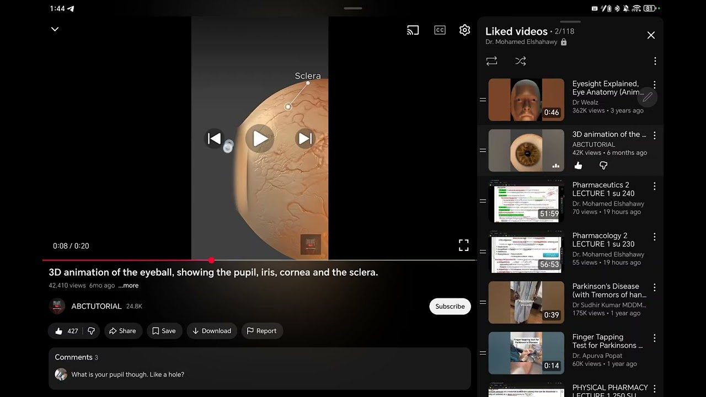Image resolution: width=706 pixels, height=397 pixels.
Task: Open the Comments section
Action: (260, 368)
